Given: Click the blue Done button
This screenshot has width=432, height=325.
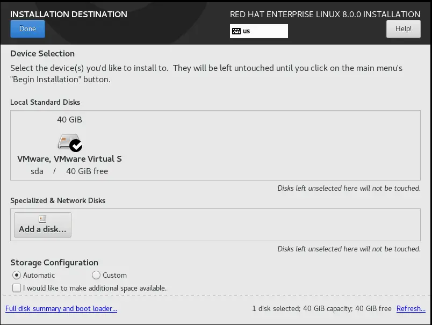Looking at the screenshot, I should point(27,29).
